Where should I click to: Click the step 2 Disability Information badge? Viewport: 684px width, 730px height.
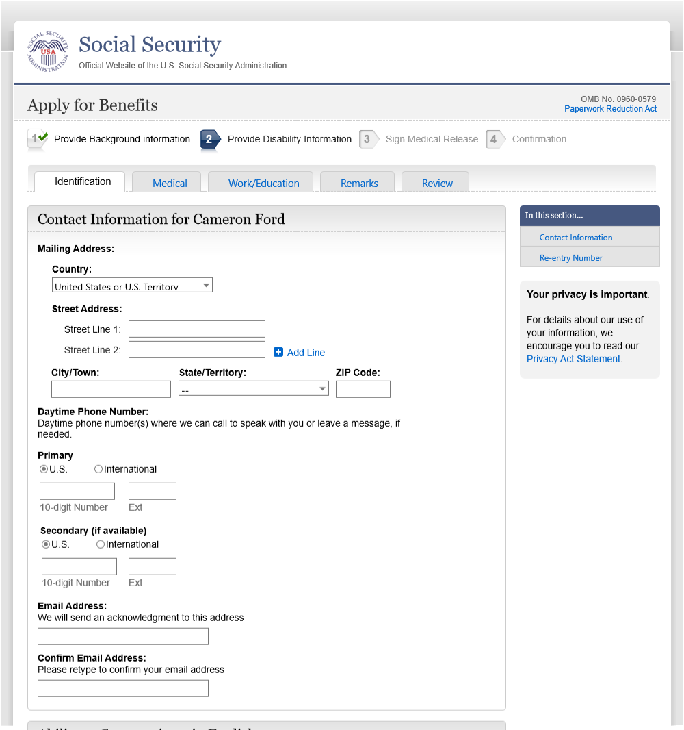tap(210, 139)
